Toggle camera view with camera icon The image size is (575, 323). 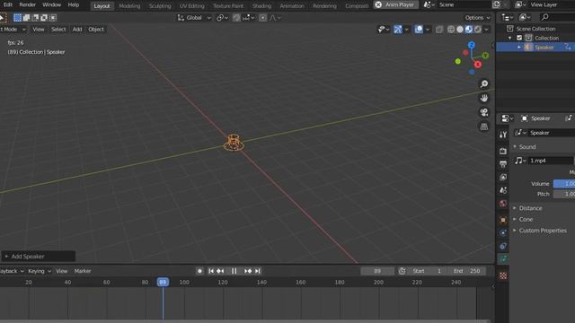tap(484, 112)
